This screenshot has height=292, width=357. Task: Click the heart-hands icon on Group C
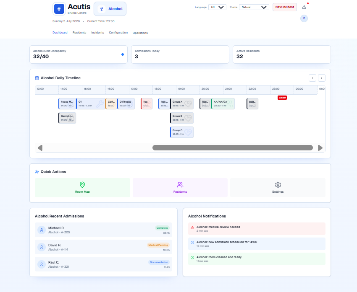[188, 133]
